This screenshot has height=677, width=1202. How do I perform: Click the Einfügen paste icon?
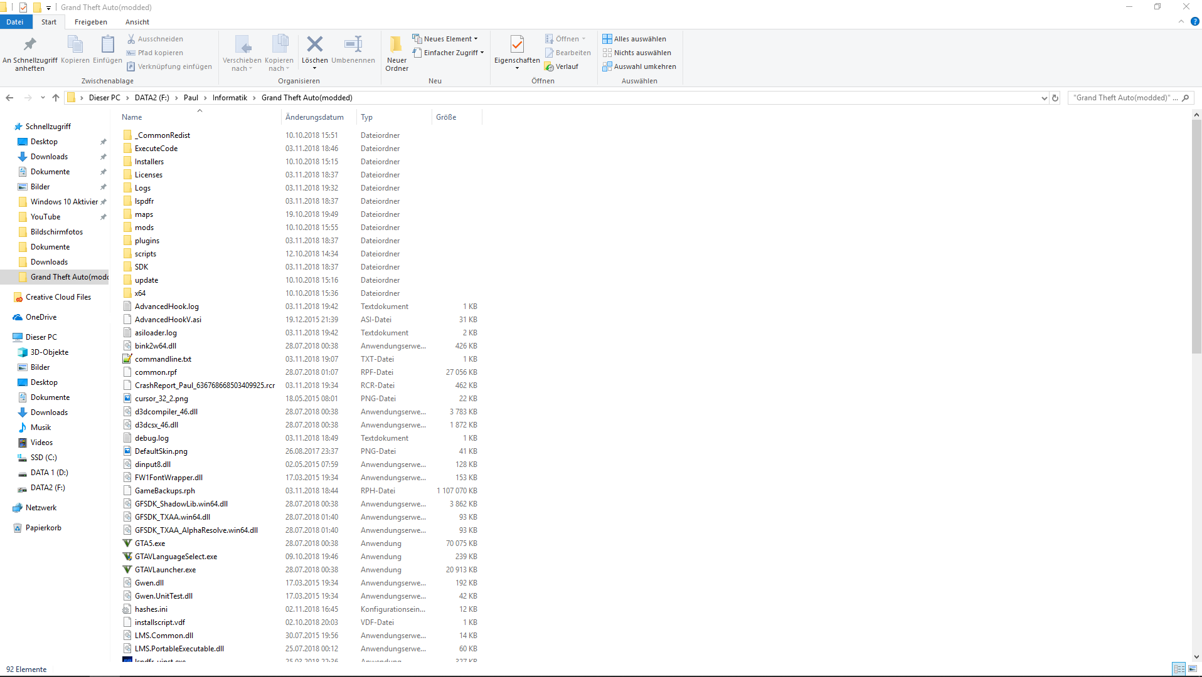tap(108, 45)
